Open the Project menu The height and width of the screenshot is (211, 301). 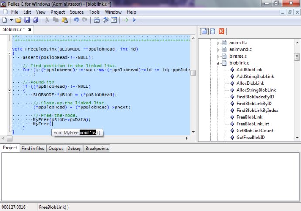coord(58,12)
